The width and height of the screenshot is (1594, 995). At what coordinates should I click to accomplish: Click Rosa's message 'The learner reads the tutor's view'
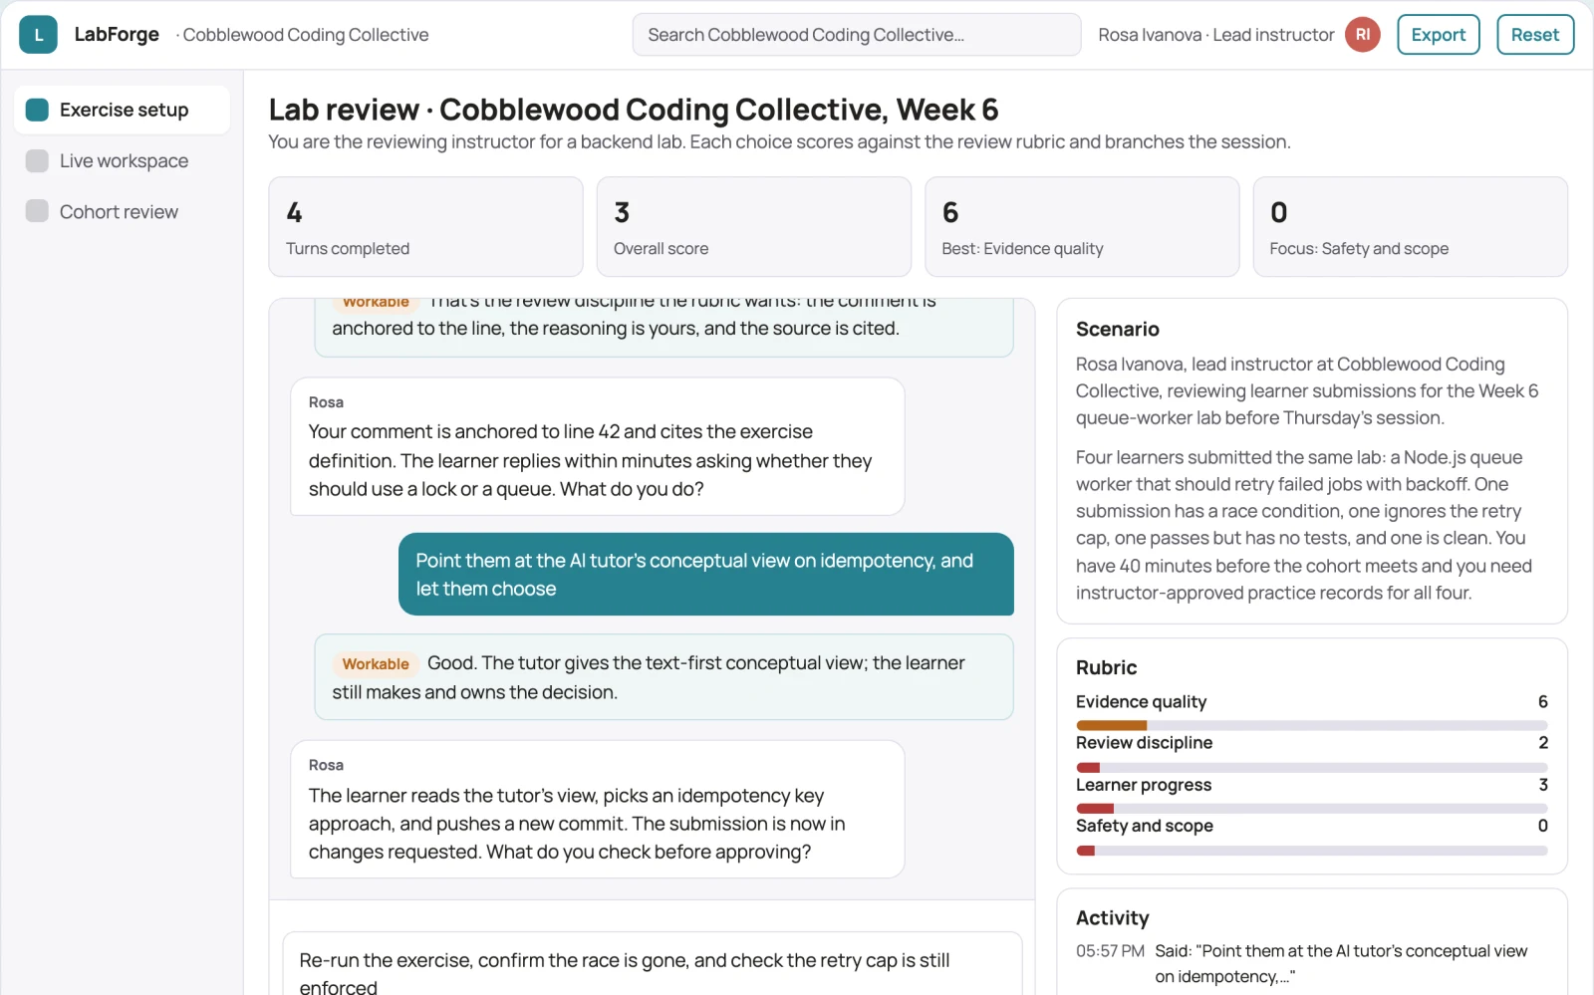[597, 809]
